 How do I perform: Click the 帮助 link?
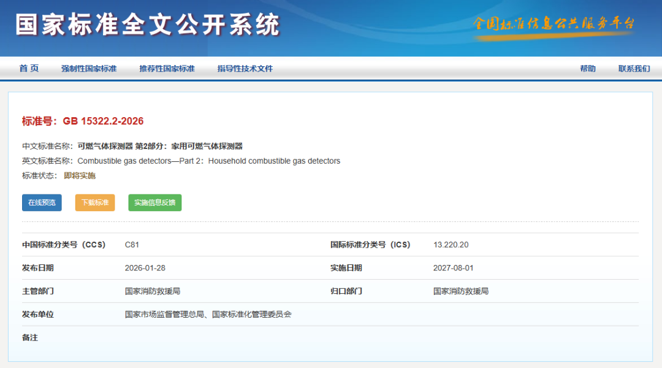[x=588, y=69]
